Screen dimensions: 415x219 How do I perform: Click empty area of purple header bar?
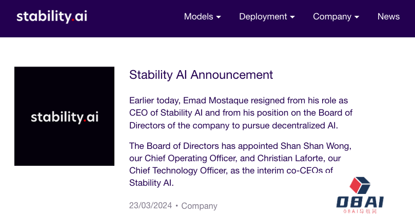(x=133, y=18)
